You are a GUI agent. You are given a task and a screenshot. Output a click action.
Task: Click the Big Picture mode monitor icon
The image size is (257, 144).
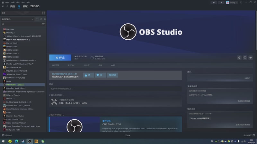point(241,3)
